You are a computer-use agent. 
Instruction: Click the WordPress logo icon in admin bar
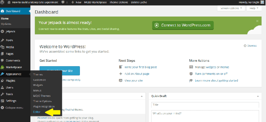point(3,2)
